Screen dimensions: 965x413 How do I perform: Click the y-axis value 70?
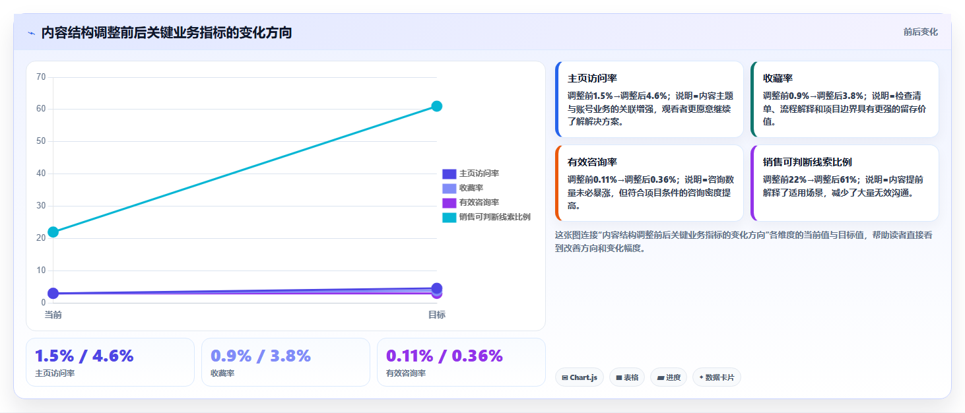coord(41,77)
